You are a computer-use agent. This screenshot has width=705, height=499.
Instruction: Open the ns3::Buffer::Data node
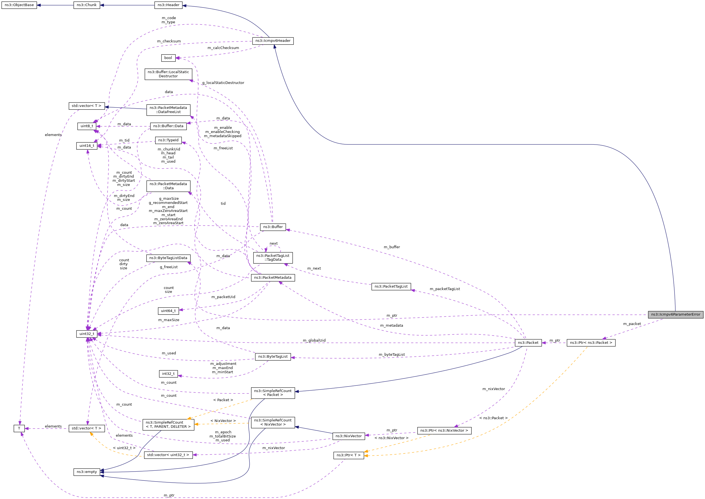pyautogui.click(x=168, y=126)
